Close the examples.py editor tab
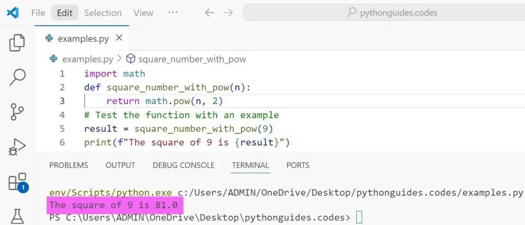Viewport: 525px width, 225px height. click(x=119, y=38)
